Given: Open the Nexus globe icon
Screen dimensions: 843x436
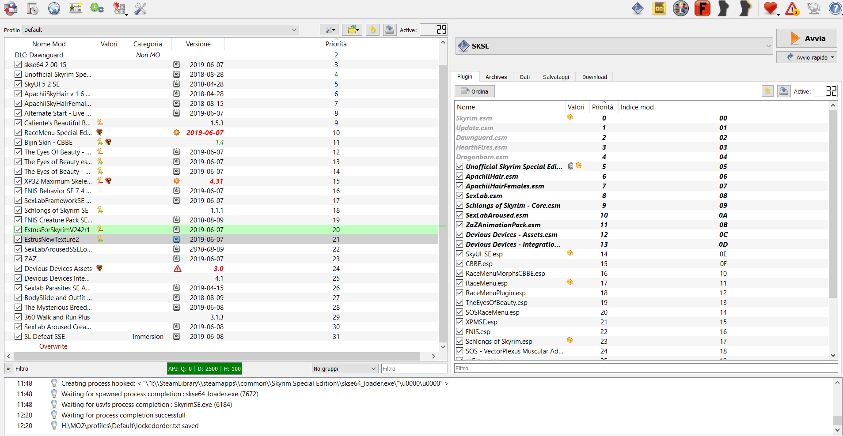Looking at the screenshot, I should click(x=54, y=8).
